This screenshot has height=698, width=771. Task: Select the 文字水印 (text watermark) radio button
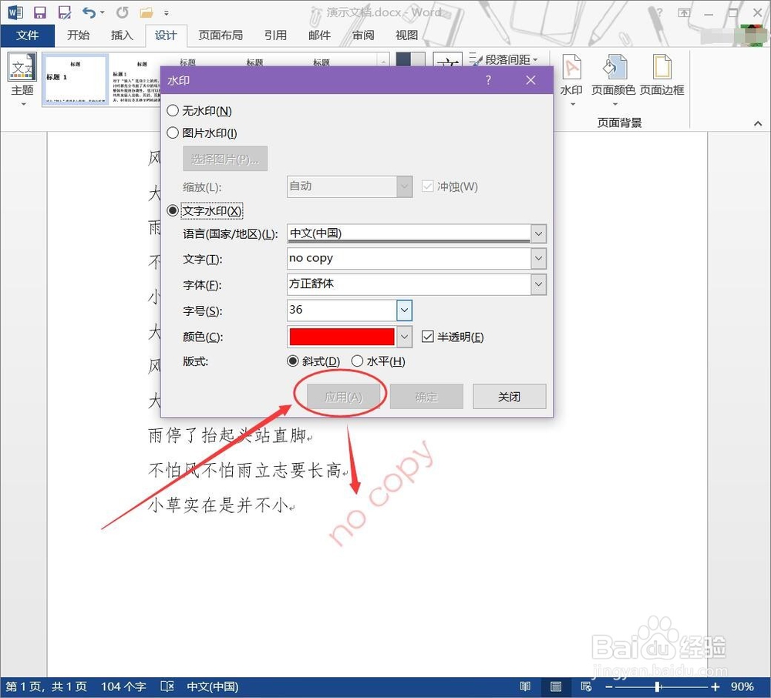(172, 210)
